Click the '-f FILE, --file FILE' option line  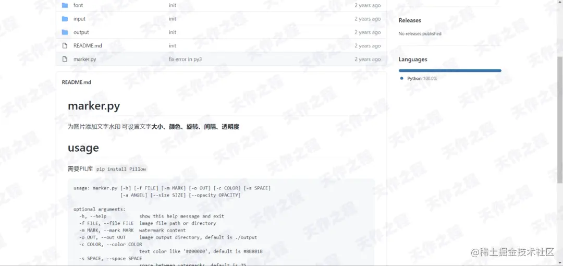(148, 223)
